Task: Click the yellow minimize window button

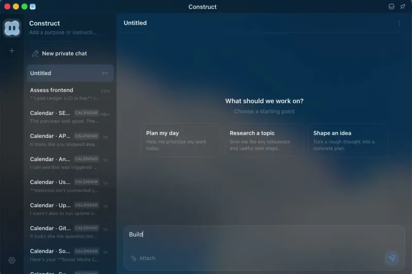Action: click(x=16, y=7)
